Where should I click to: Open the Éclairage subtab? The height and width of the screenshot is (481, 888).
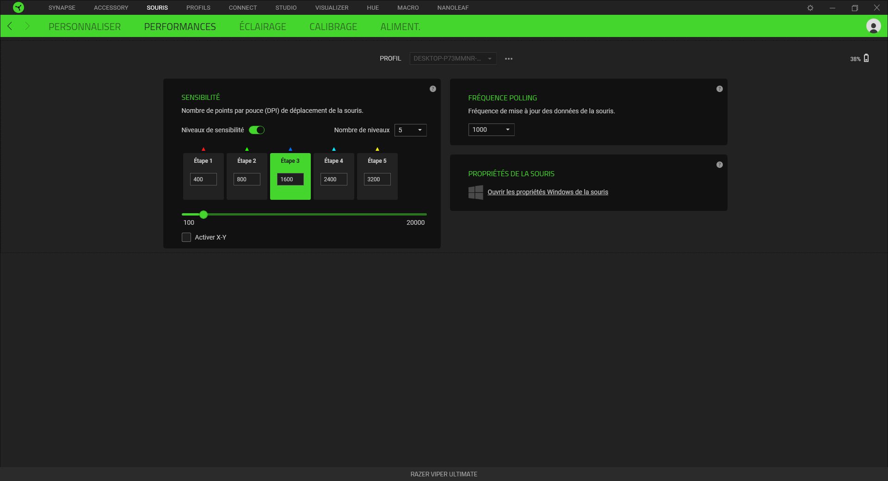(263, 27)
